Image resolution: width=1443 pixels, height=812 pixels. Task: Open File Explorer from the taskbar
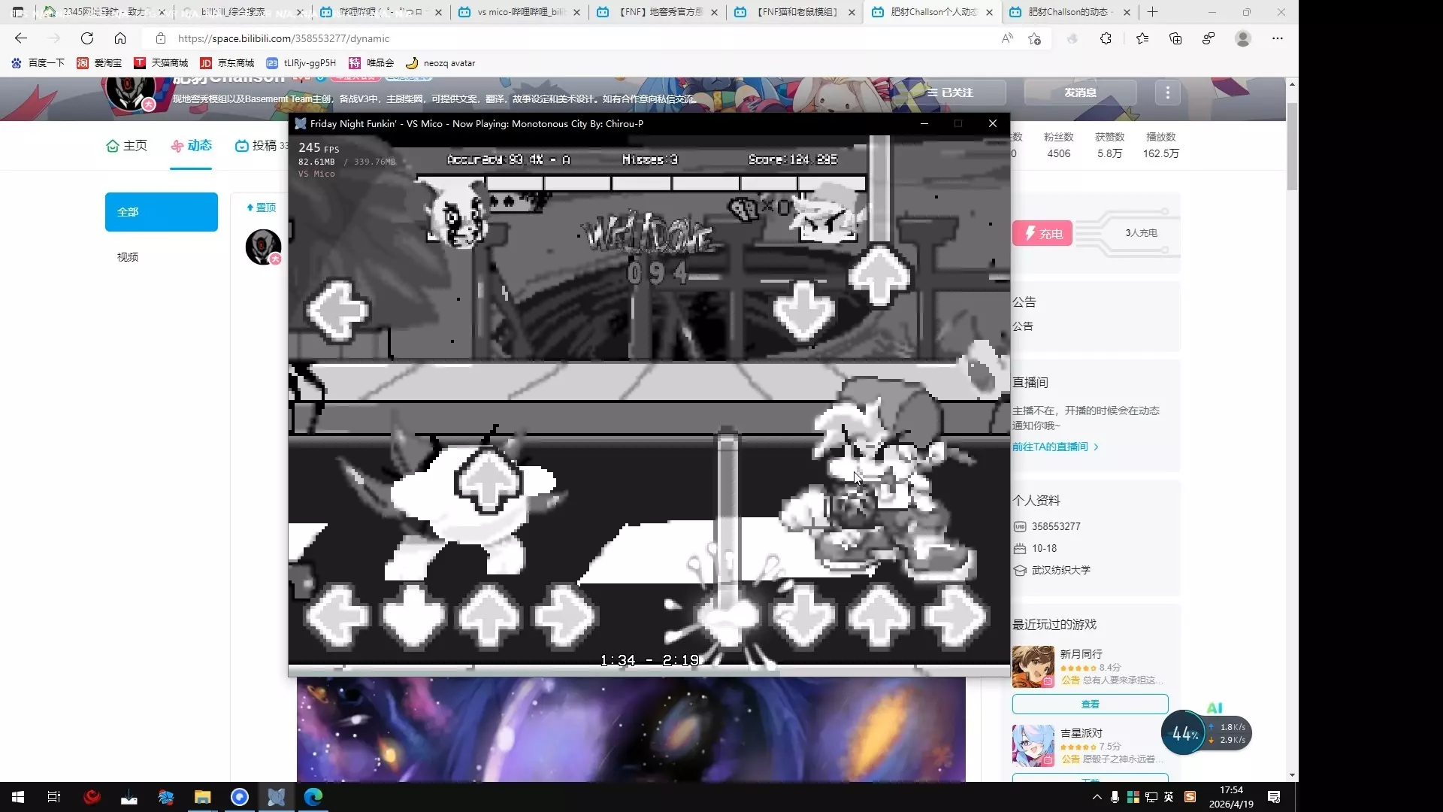click(x=203, y=797)
